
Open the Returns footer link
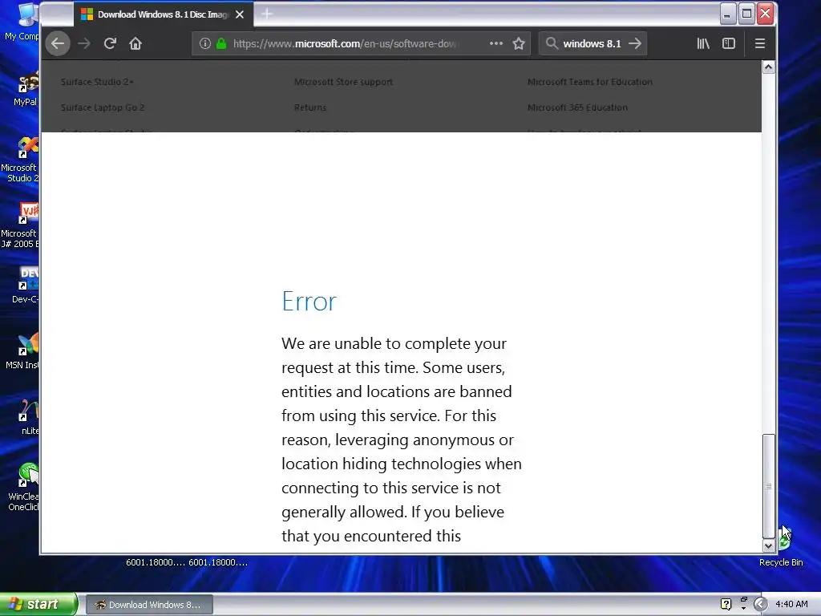(310, 107)
